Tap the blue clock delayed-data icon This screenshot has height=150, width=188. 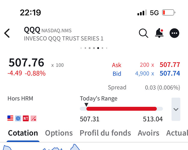(18, 118)
